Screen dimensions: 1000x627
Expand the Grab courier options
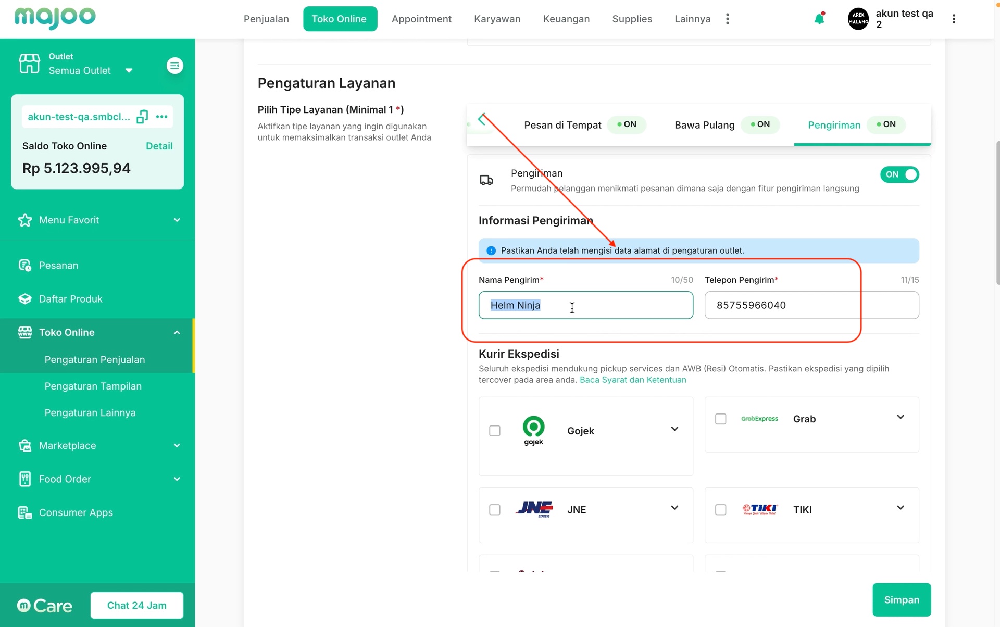[901, 417]
